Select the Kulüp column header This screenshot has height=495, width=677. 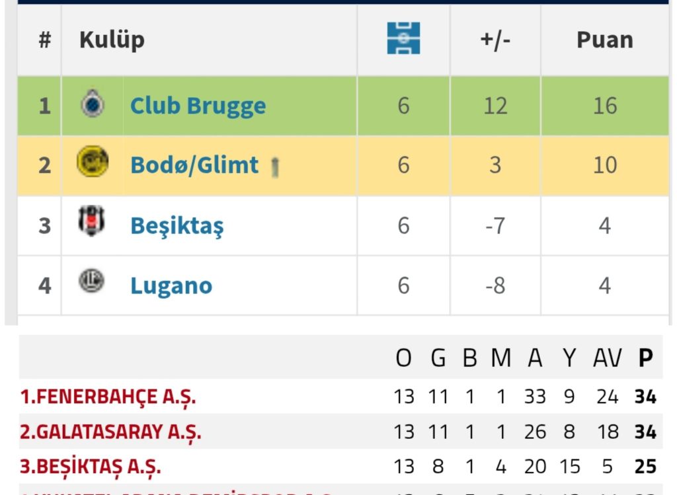[x=112, y=40]
